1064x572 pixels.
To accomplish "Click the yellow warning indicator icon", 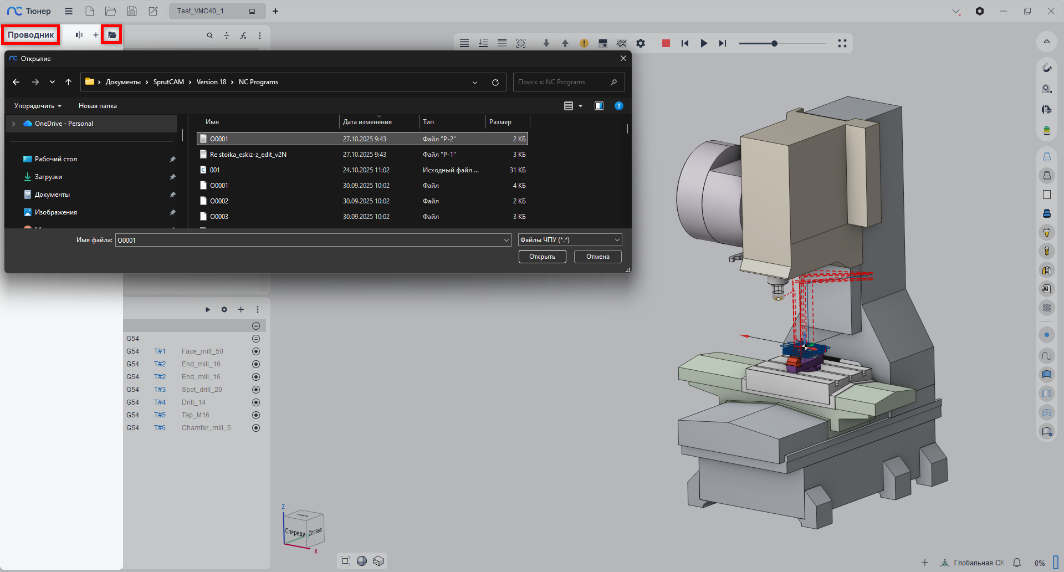I will pyautogui.click(x=584, y=43).
